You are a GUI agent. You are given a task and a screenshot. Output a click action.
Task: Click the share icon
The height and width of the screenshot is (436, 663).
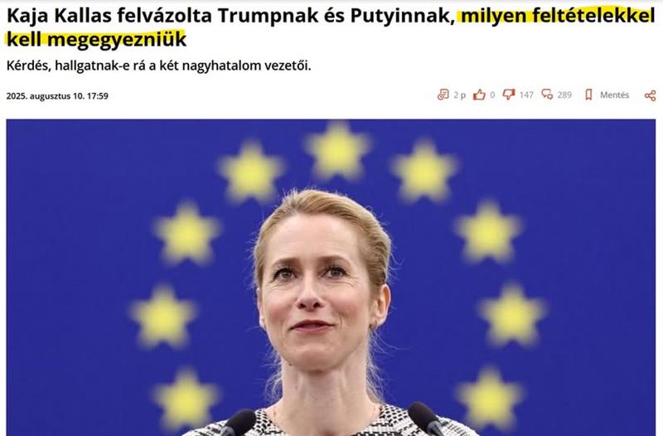(x=651, y=95)
